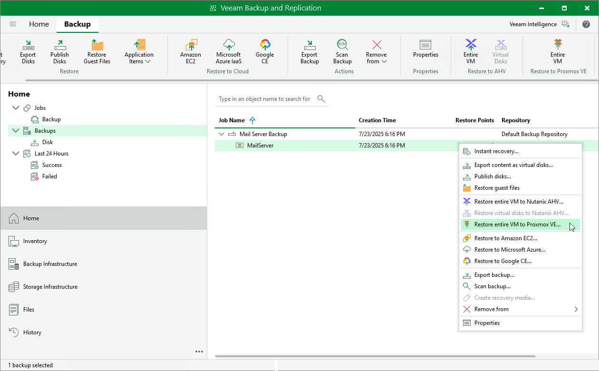Select Disk under Backups in tree
This screenshot has width=599, height=371.
click(48, 142)
